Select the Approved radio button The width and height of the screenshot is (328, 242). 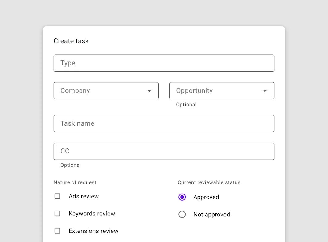(182, 197)
